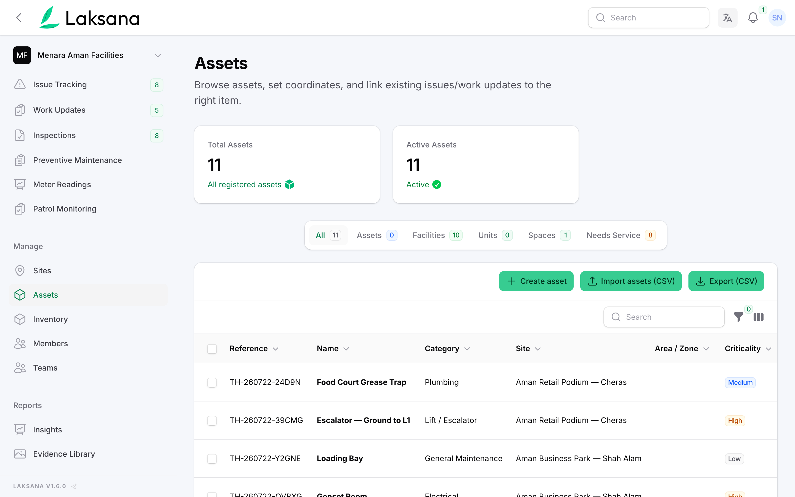Open the language translate icon

(x=727, y=18)
